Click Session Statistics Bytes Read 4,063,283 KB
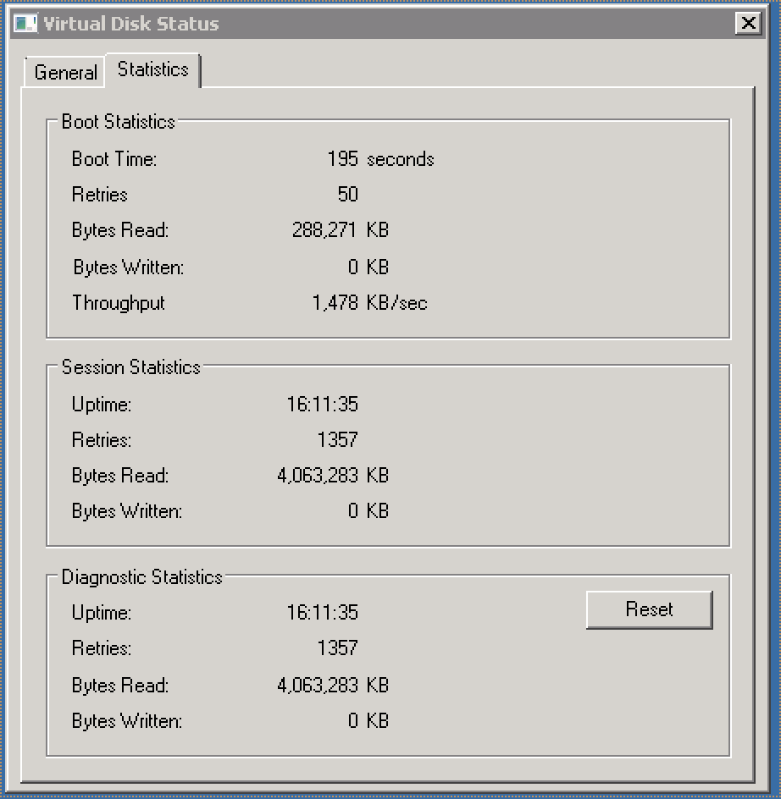 (333, 476)
